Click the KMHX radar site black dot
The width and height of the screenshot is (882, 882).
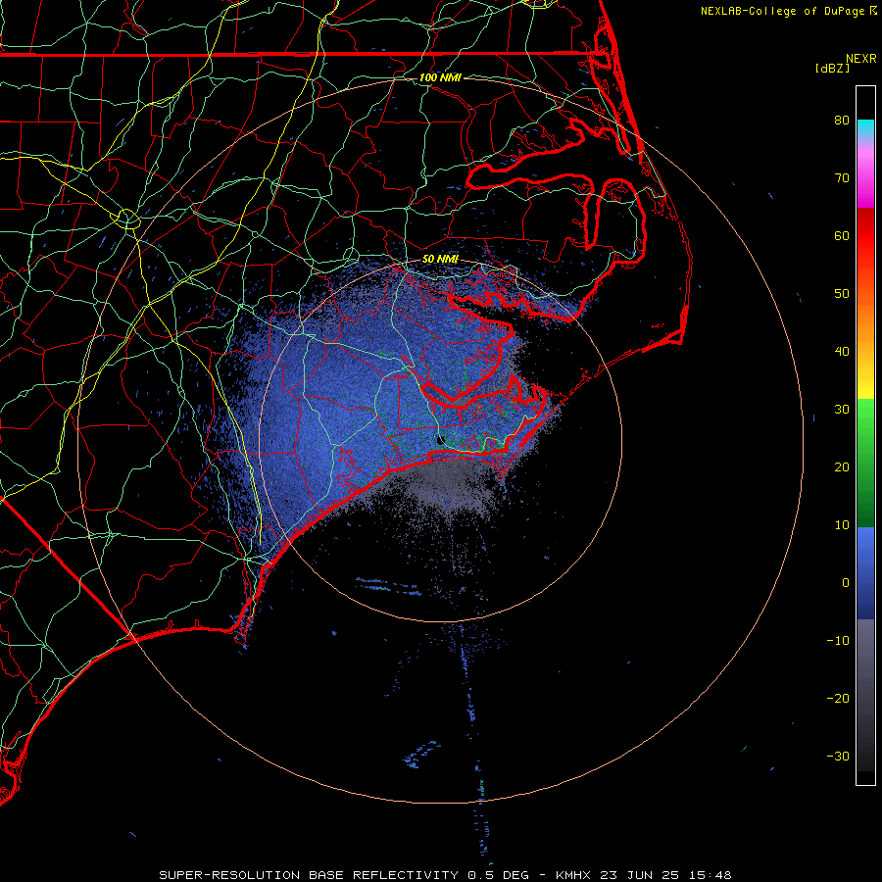coord(441,440)
